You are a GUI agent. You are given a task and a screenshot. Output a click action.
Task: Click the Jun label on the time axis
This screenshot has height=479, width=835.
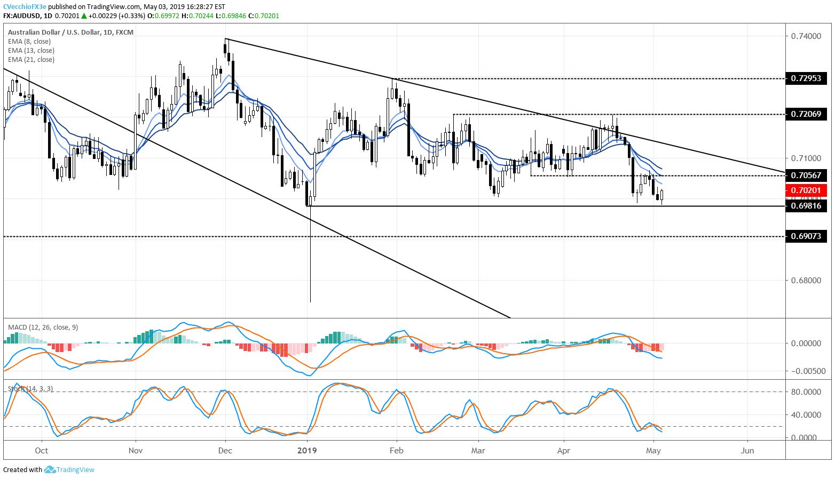(x=748, y=451)
